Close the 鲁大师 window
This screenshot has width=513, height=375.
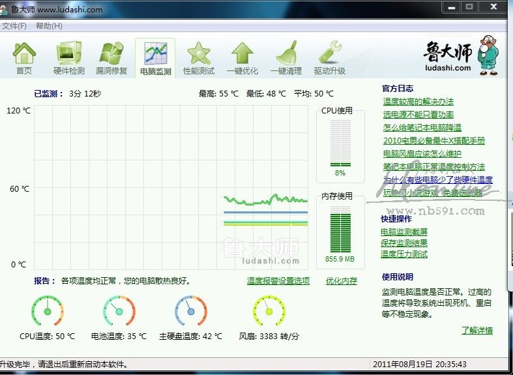[493, 7]
